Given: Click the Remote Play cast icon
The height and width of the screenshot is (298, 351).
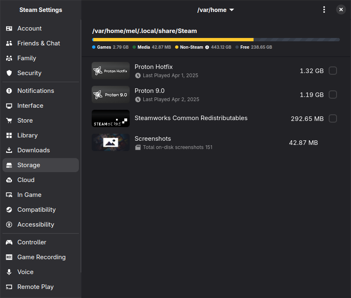Looking at the screenshot, I should click(9, 287).
